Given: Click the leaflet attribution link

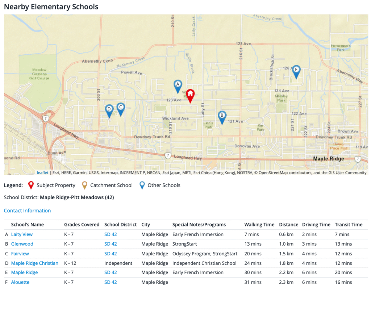Looking at the screenshot, I should 43,173.
